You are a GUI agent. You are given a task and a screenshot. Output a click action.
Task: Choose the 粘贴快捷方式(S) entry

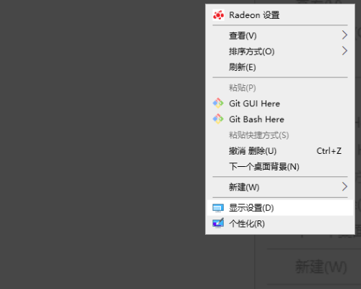pos(280,135)
